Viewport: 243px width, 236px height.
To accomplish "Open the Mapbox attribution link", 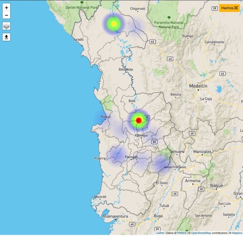I will [x=236, y=233].
